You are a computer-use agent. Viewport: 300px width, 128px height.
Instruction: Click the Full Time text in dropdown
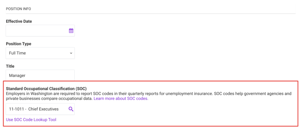[x=17, y=53]
